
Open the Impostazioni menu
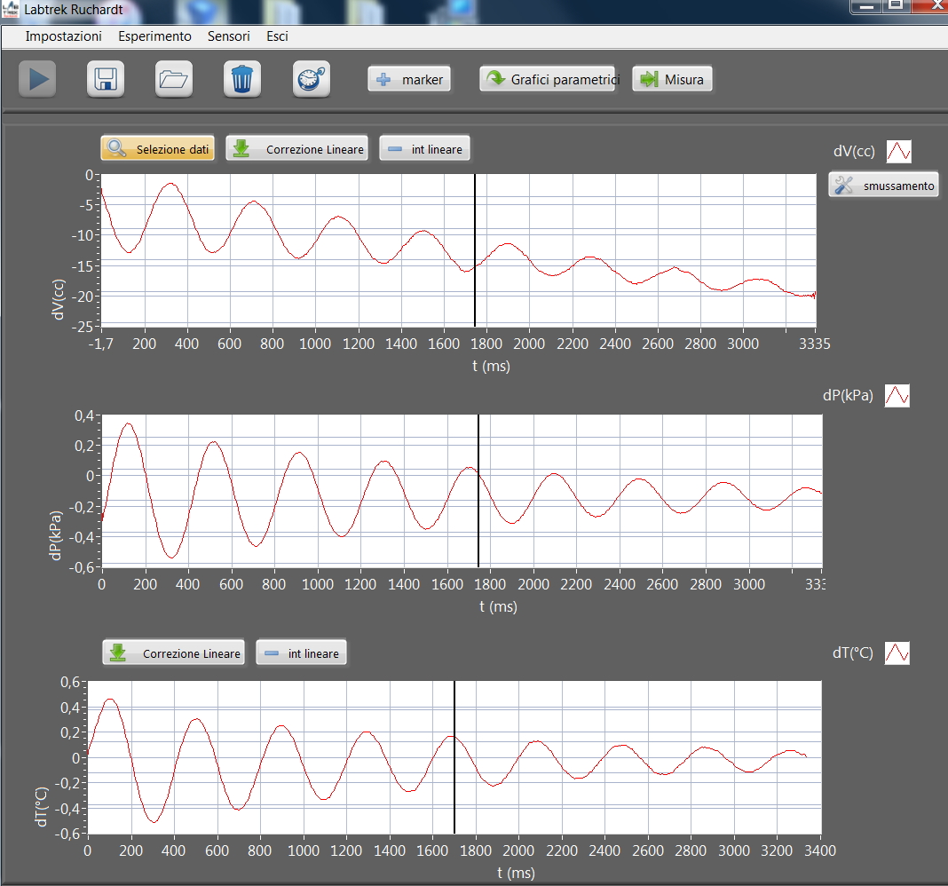[x=63, y=36]
